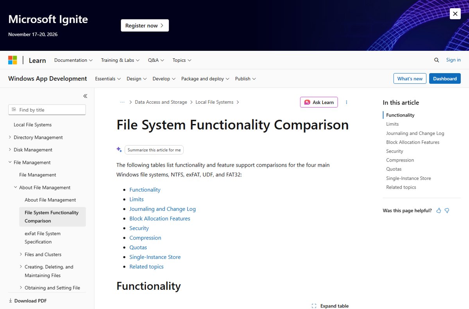The height and width of the screenshot is (309, 469).
Task: Jump to Security link in article list
Action: click(139, 228)
